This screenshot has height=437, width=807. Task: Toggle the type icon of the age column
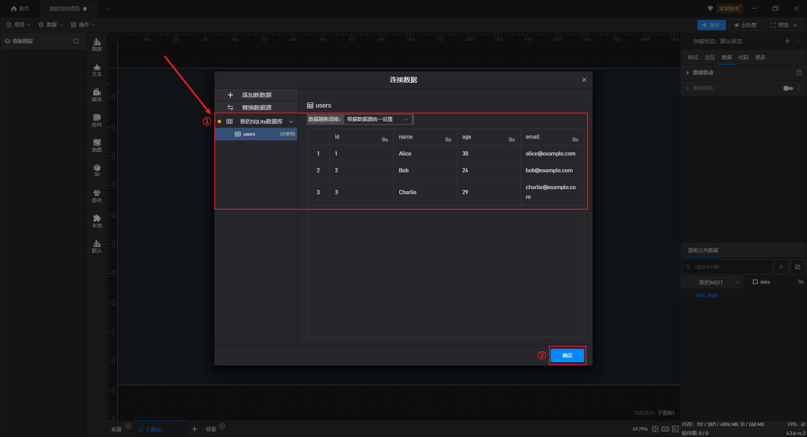512,140
